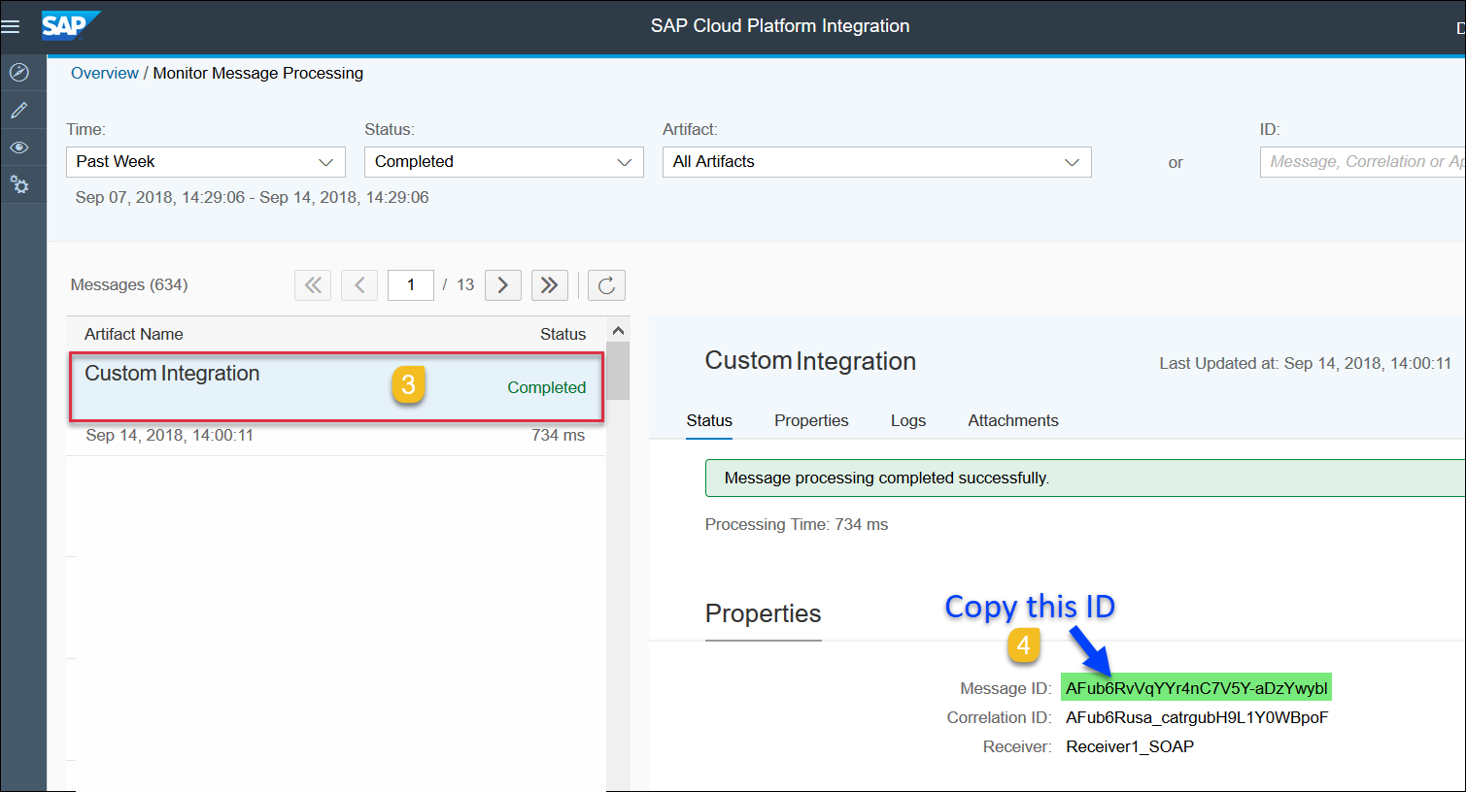Open the Settings gears icon in sidebar
This screenshot has width=1466, height=792.
coord(18,184)
